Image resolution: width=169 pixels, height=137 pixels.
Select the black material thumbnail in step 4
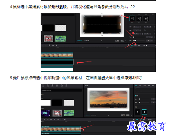48,28
